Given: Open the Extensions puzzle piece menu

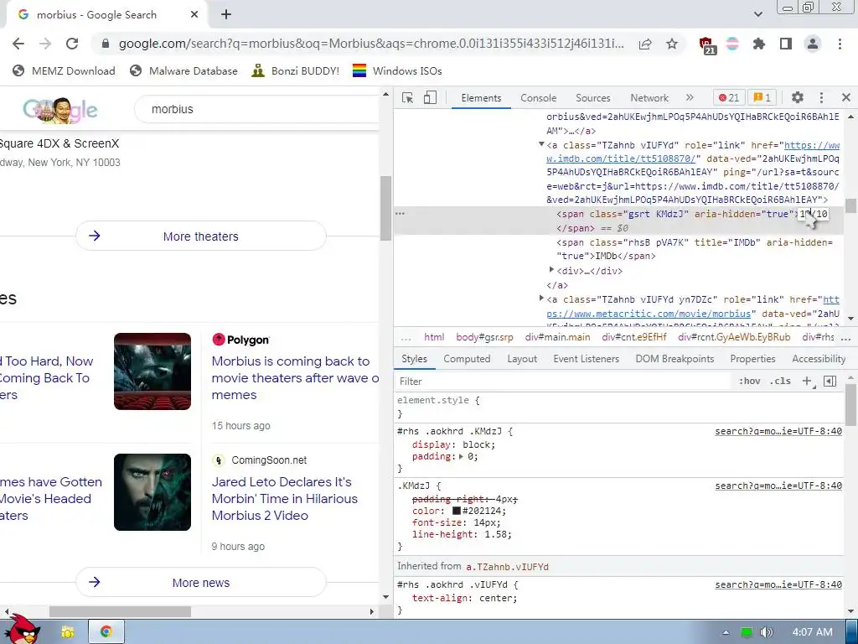Looking at the screenshot, I should (759, 44).
